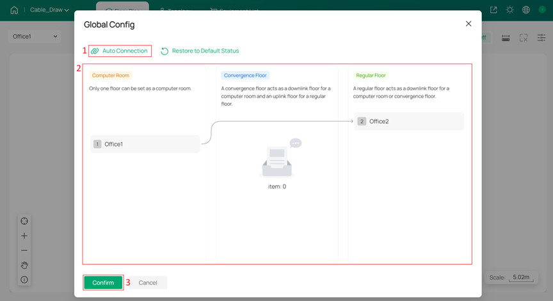Click the fullscreen toggle icon
The width and height of the screenshot is (553, 301).
(524, 38)
